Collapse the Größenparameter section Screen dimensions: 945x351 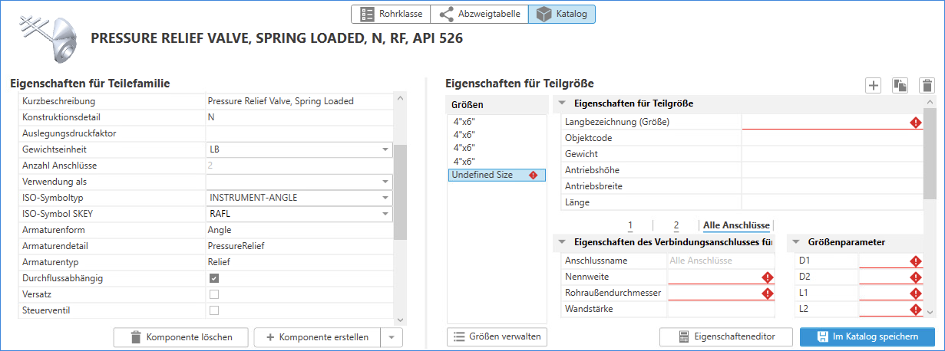pos(796,242)
